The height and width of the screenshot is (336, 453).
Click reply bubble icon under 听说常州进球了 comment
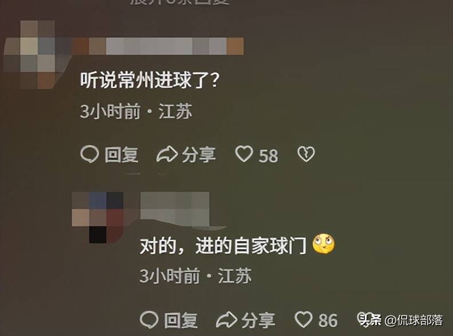pos(90,154)
